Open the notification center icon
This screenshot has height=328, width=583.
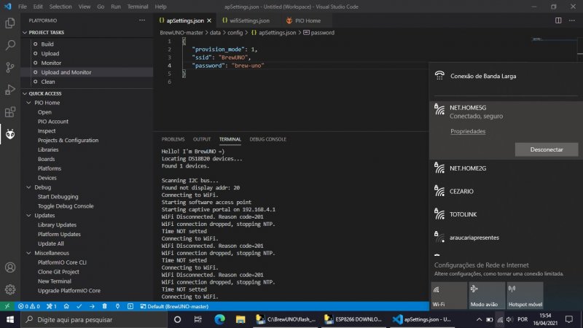[x=569, y=319]
